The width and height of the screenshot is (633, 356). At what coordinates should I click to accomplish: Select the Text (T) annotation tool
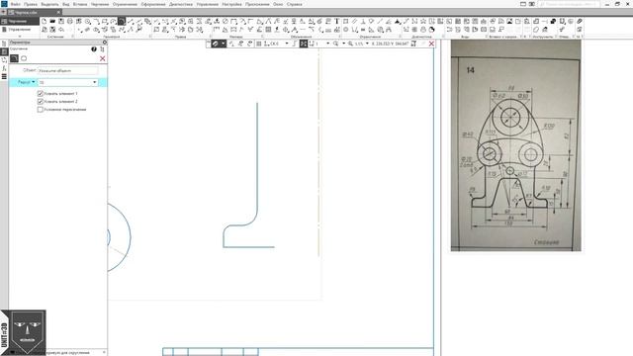point(336,21)
